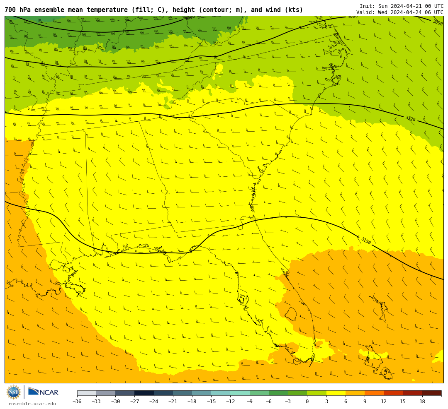Click the 9 colorbar tick label
The width and height of the screenshot is (448, 409).
[x=365, y=402]
